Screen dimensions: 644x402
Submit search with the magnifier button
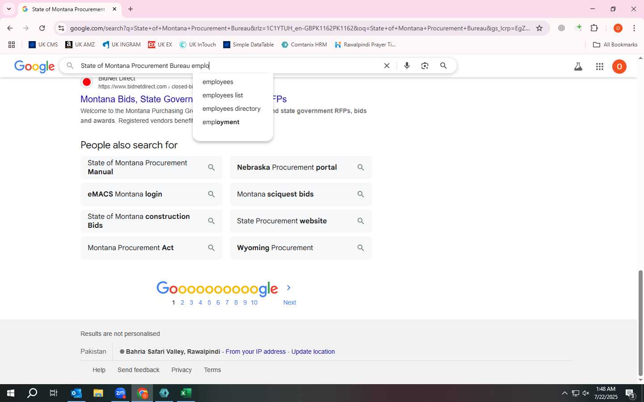(443, 66)
